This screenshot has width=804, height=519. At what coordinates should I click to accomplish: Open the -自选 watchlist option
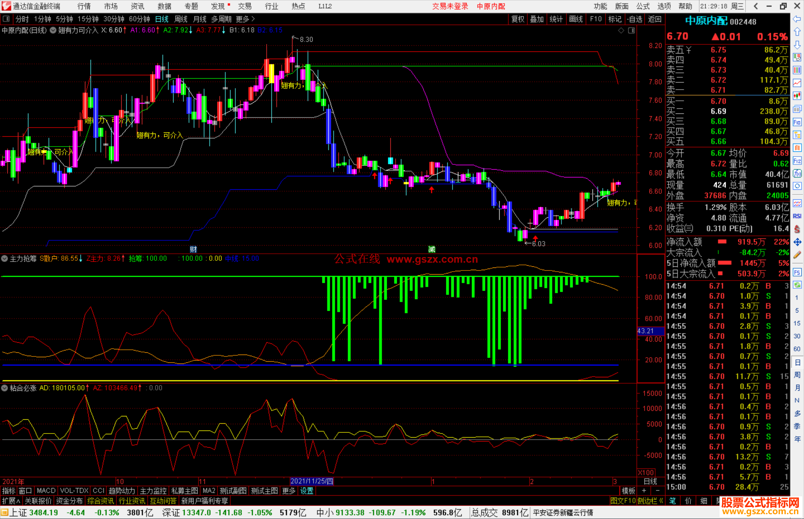[x=635, y=19]
